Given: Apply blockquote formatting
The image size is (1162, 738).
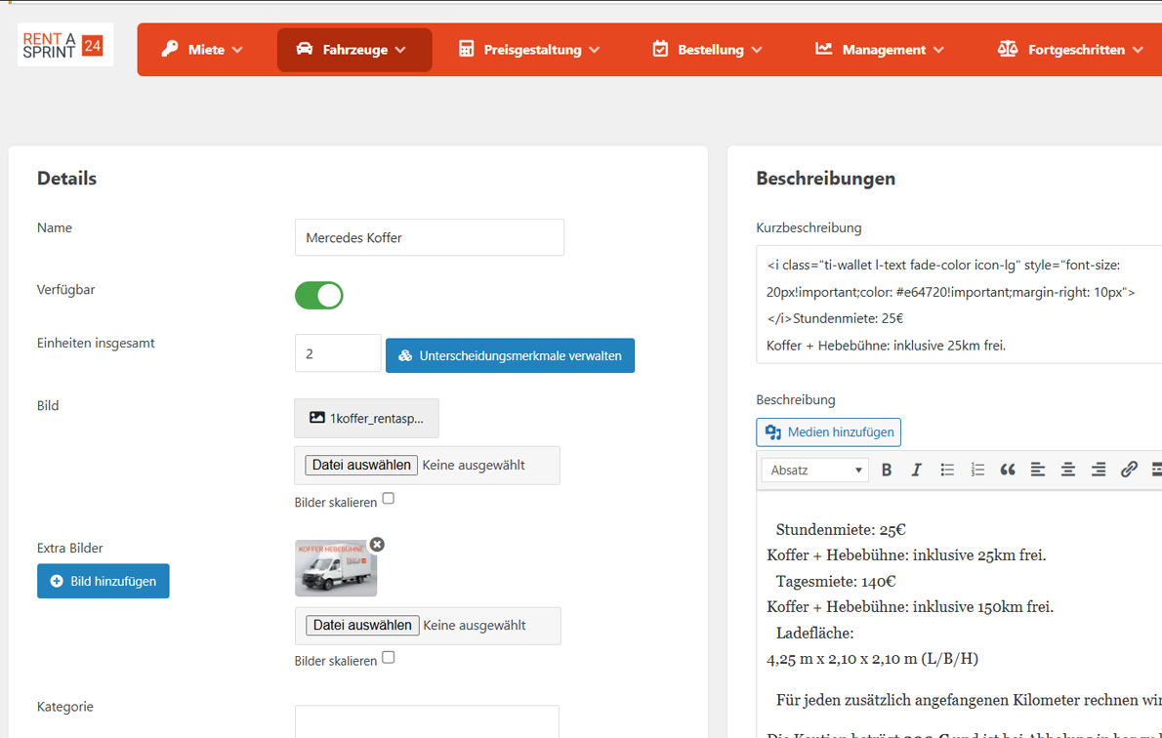Looking at the screenshot, I should pyautogui.click(x=1008, y=470).
